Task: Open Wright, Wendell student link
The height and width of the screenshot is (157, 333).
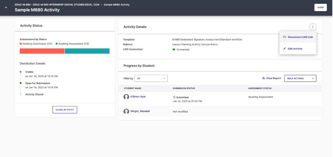Action: 140,111
